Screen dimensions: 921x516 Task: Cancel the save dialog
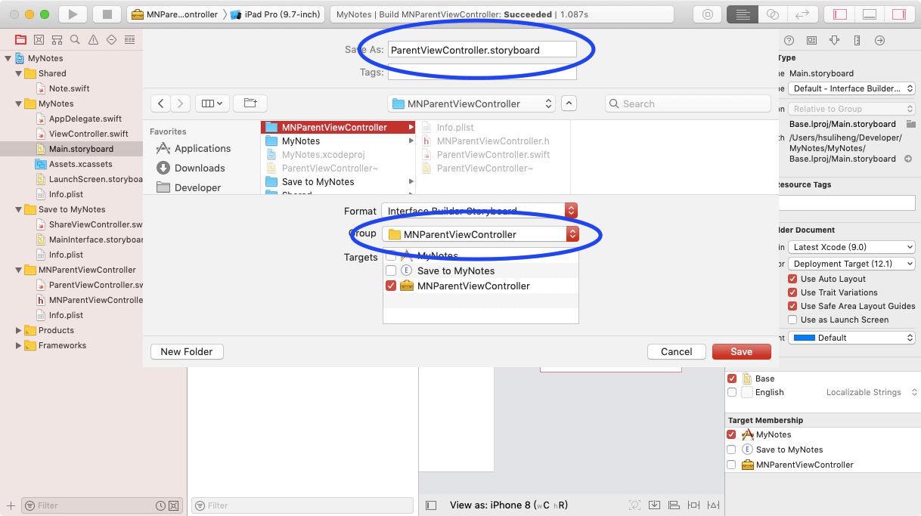[x=677, y=351]
